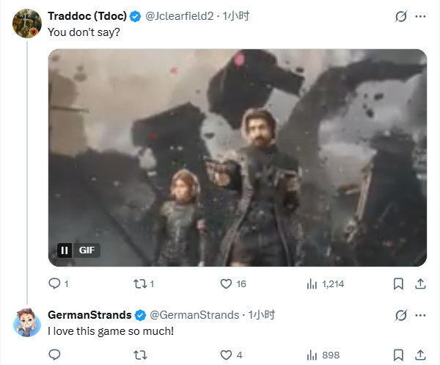This screenshot has width=440, height=365.
Task: View analytics showing 1,214 views
Action: 311,283
